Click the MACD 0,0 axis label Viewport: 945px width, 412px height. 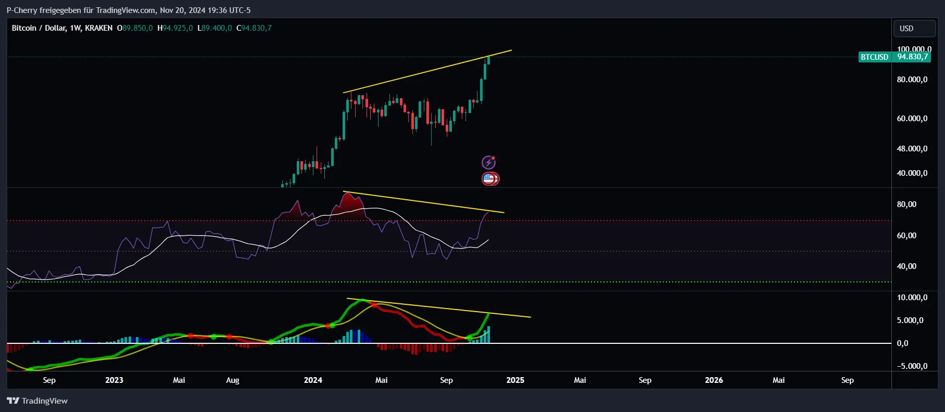click(x=902, y=343)
